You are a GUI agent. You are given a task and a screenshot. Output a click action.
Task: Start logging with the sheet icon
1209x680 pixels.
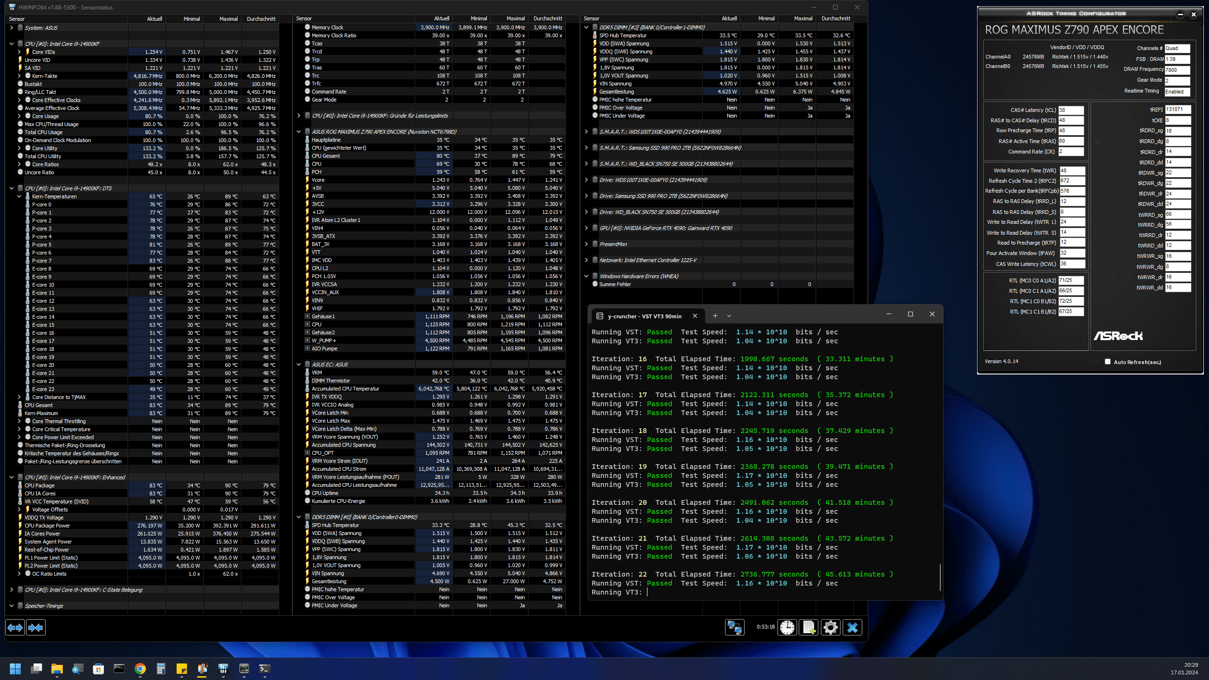[809, 627]
